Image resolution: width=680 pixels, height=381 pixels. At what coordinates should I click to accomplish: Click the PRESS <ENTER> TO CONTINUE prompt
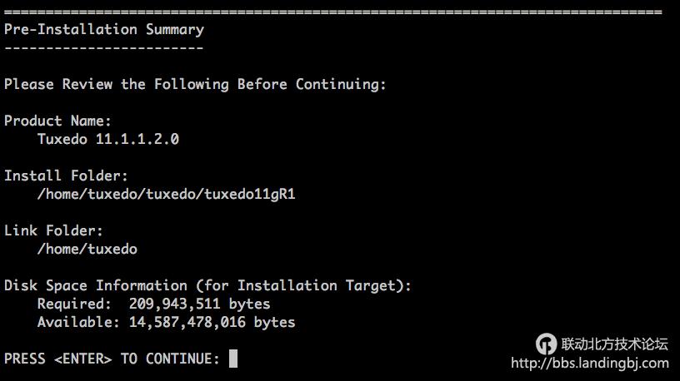tap(112, 359)
